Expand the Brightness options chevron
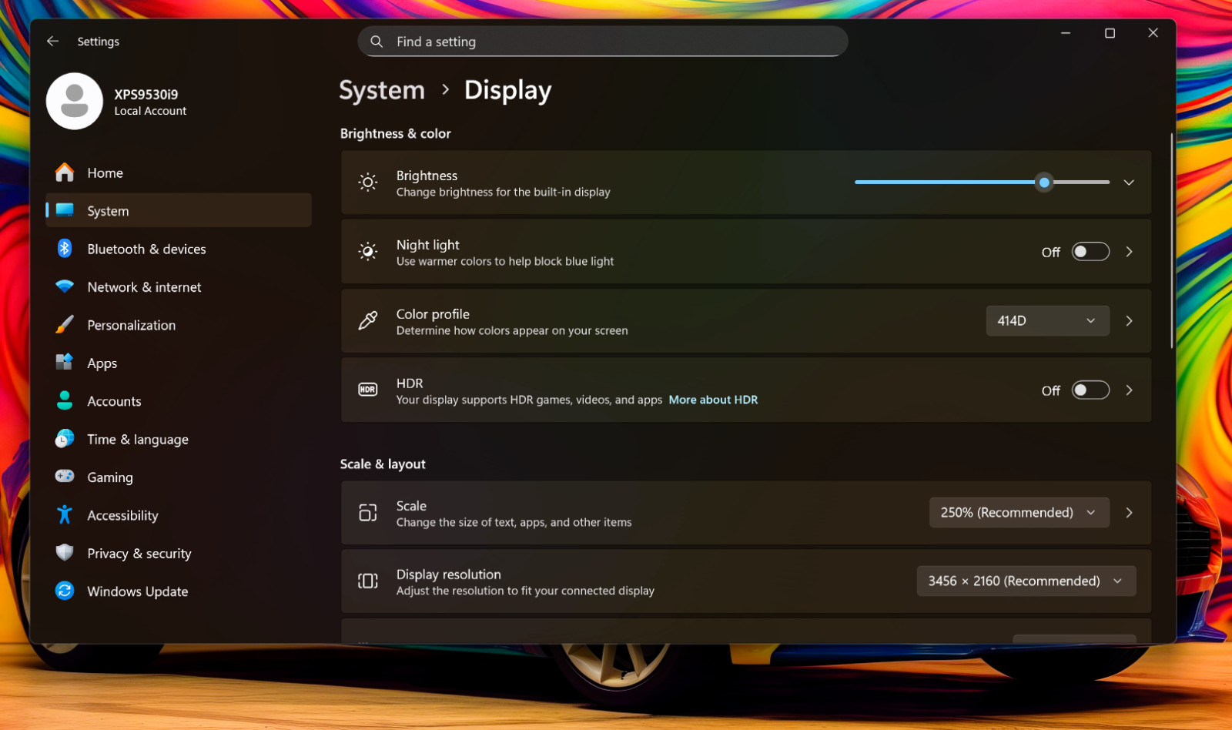The image size is (1232, 730). pos(1129,182)
